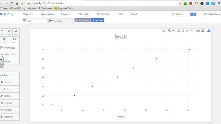Click the Apps bookmarks shortcut
Image resolution: width=221 pixels, height=124 pixels.
(x=4, y=8)
